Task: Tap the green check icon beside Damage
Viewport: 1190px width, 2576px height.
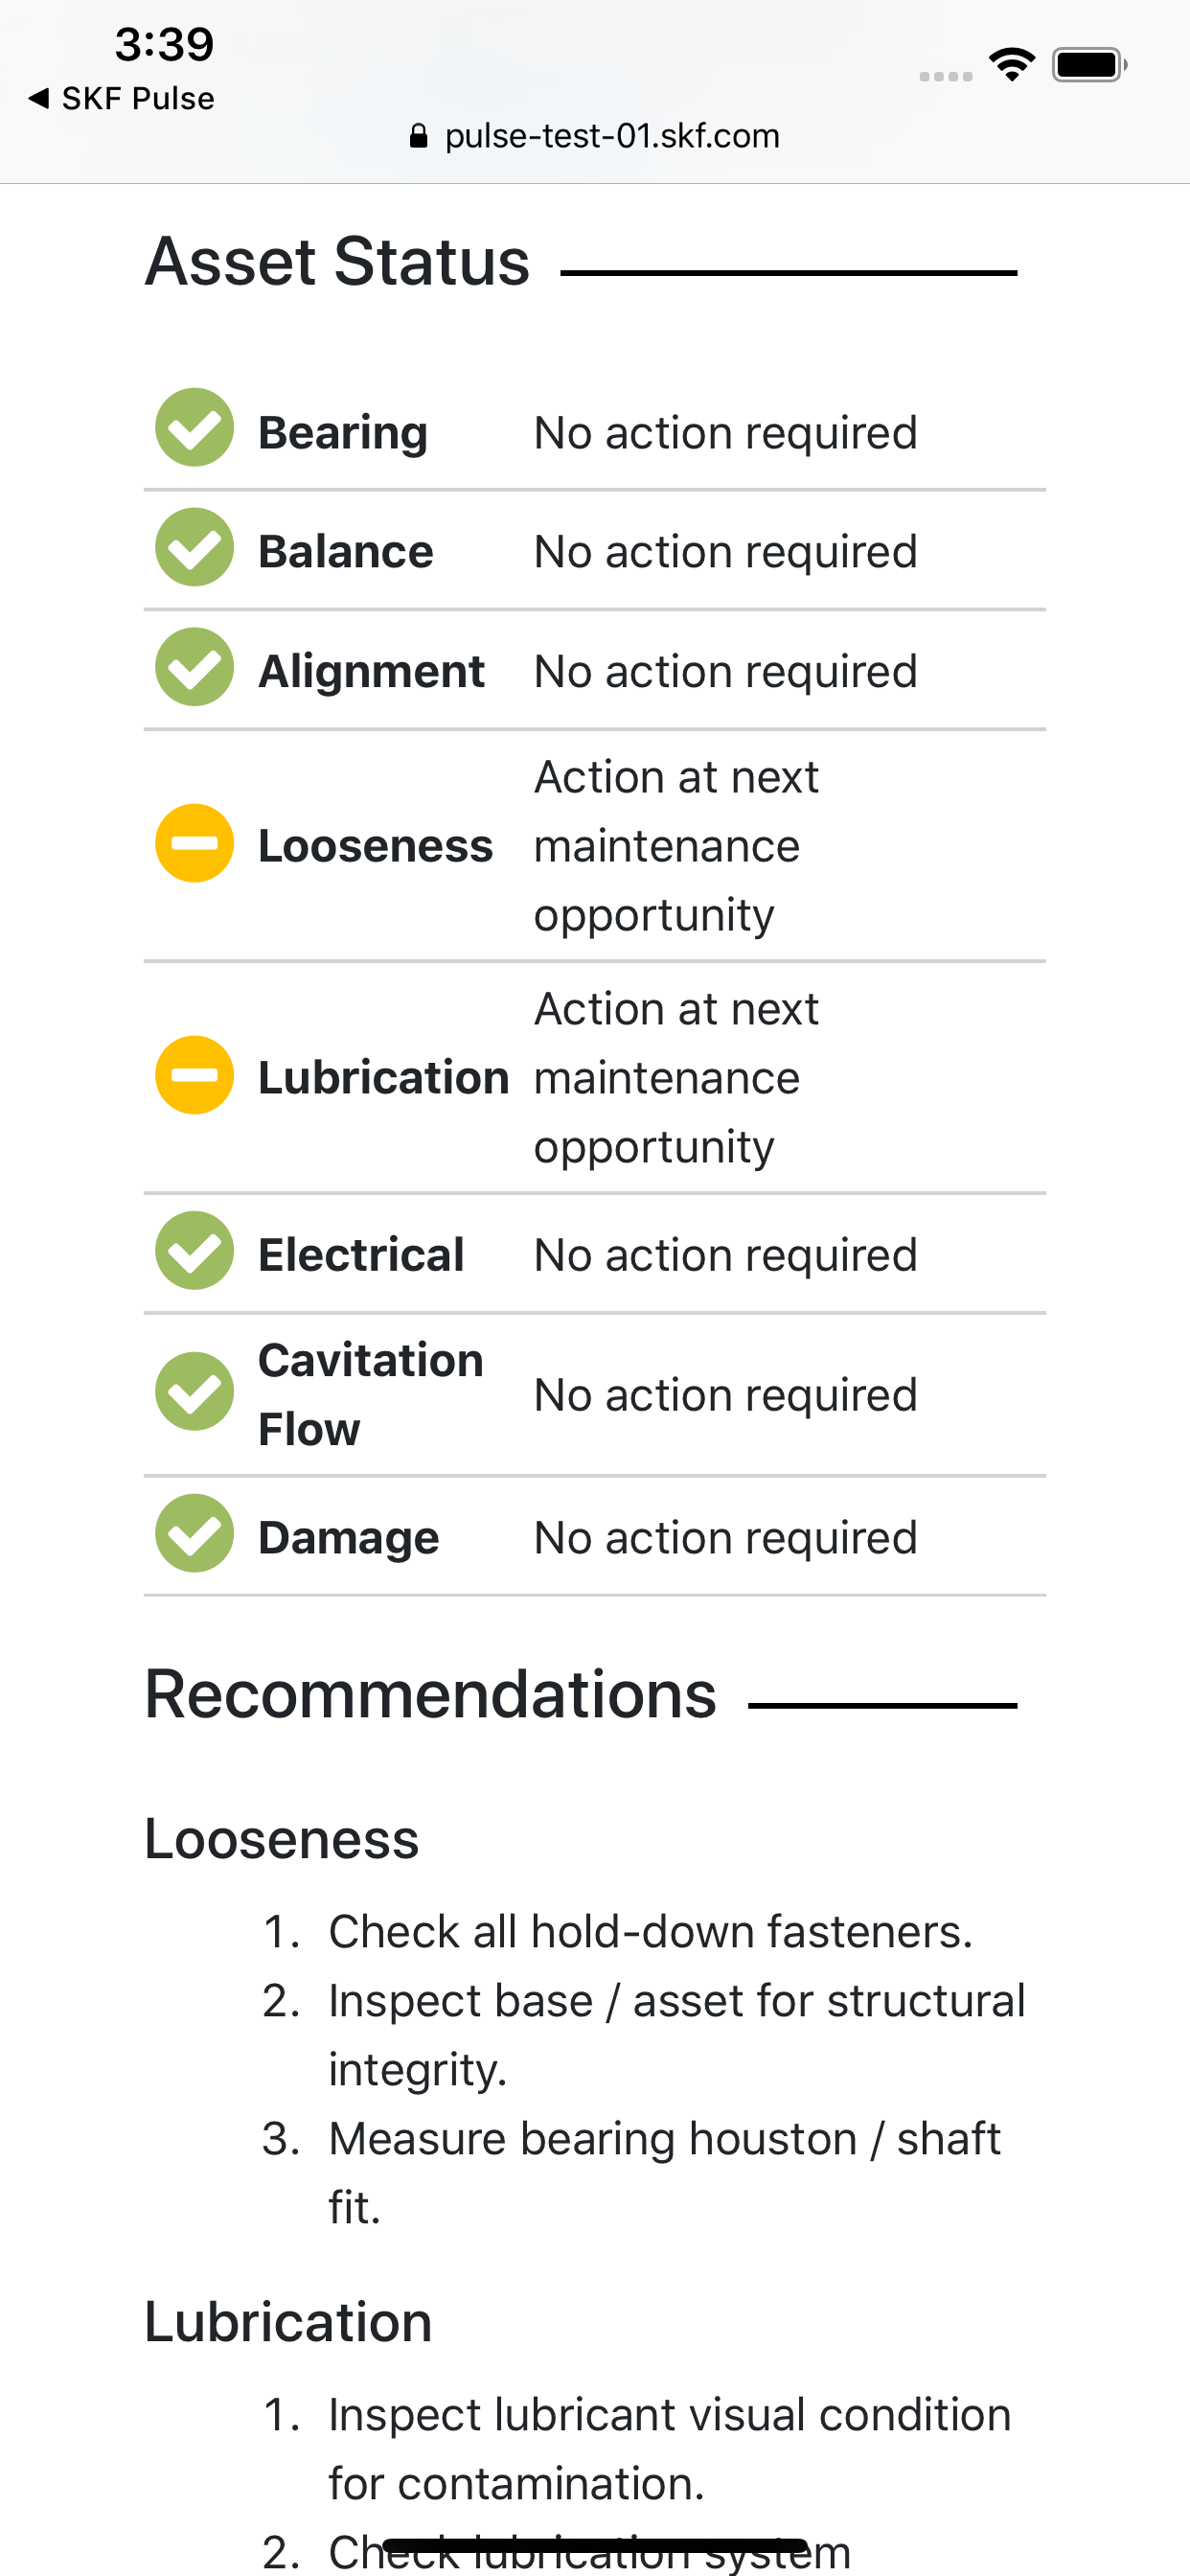Action: [x=194, y=1534]
